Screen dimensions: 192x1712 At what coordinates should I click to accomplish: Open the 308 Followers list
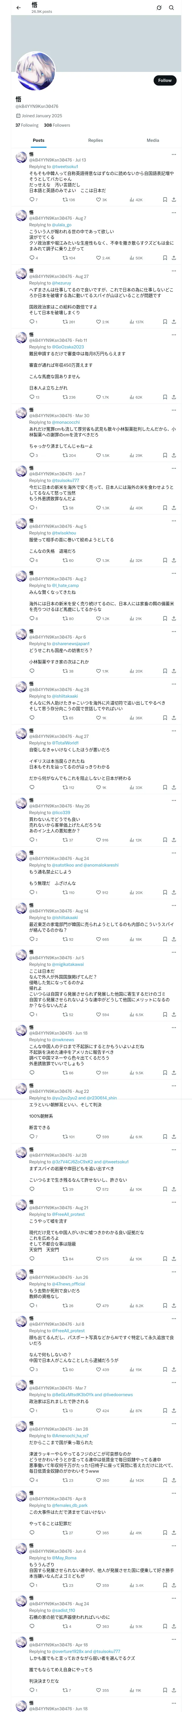pos(57,125)
